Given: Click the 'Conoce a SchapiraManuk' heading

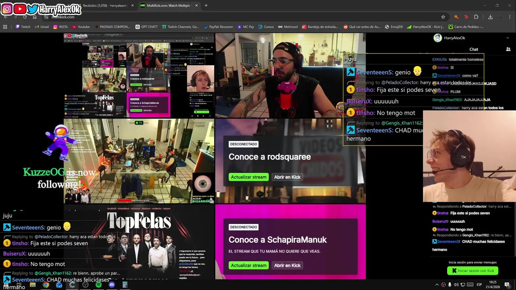Looking at the screenshot, I should [x=278, y=240].
